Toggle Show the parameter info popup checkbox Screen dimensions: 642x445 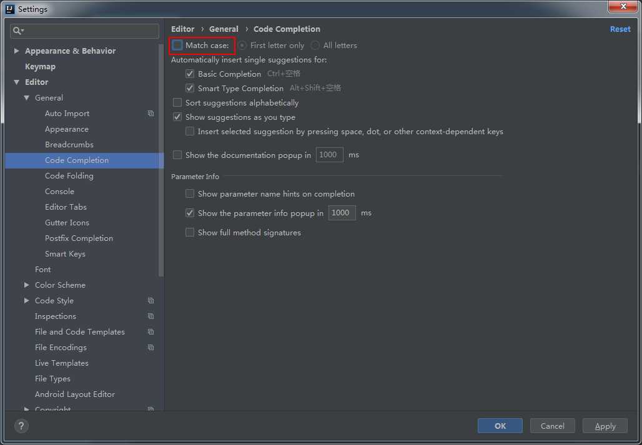[190, 213]
